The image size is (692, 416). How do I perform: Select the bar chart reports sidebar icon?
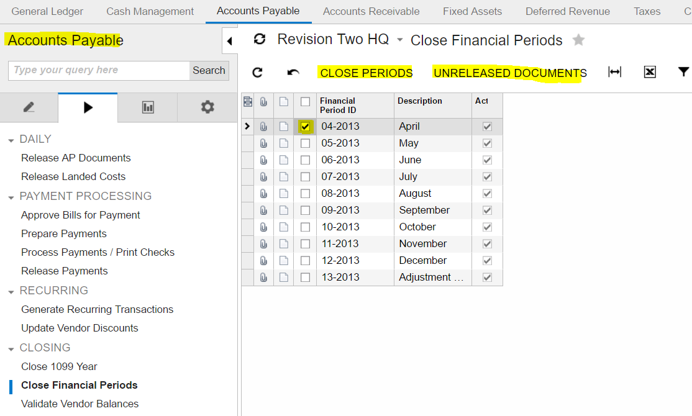pos(147,107)
